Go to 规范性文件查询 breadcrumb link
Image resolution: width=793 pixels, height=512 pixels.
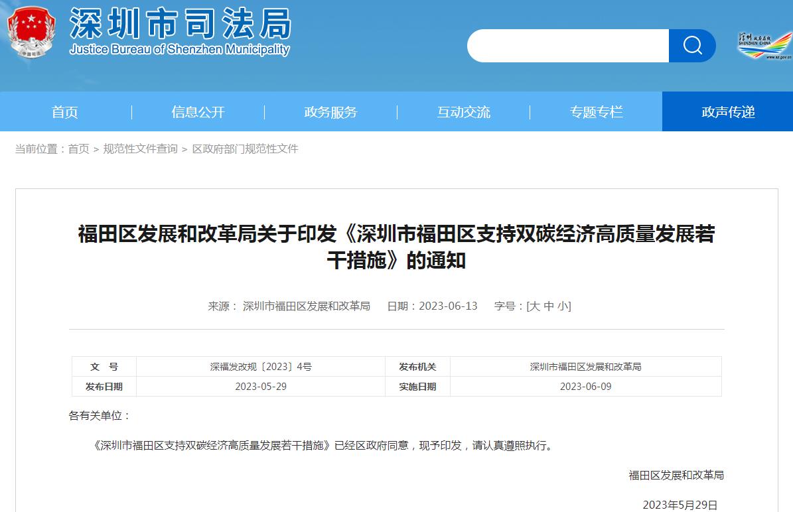point(140,149)
